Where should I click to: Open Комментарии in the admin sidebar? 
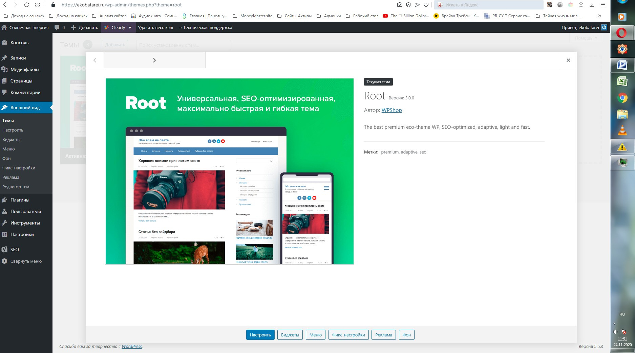(x=26, y=92)
